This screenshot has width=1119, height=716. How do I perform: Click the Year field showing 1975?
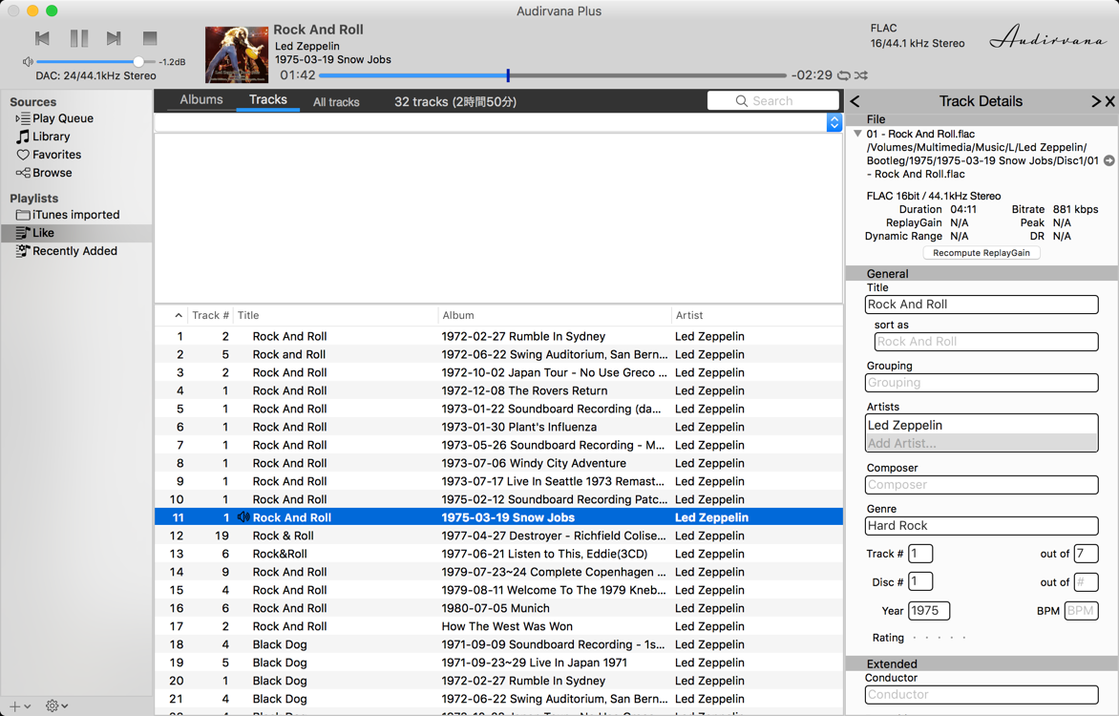[928, 611]
